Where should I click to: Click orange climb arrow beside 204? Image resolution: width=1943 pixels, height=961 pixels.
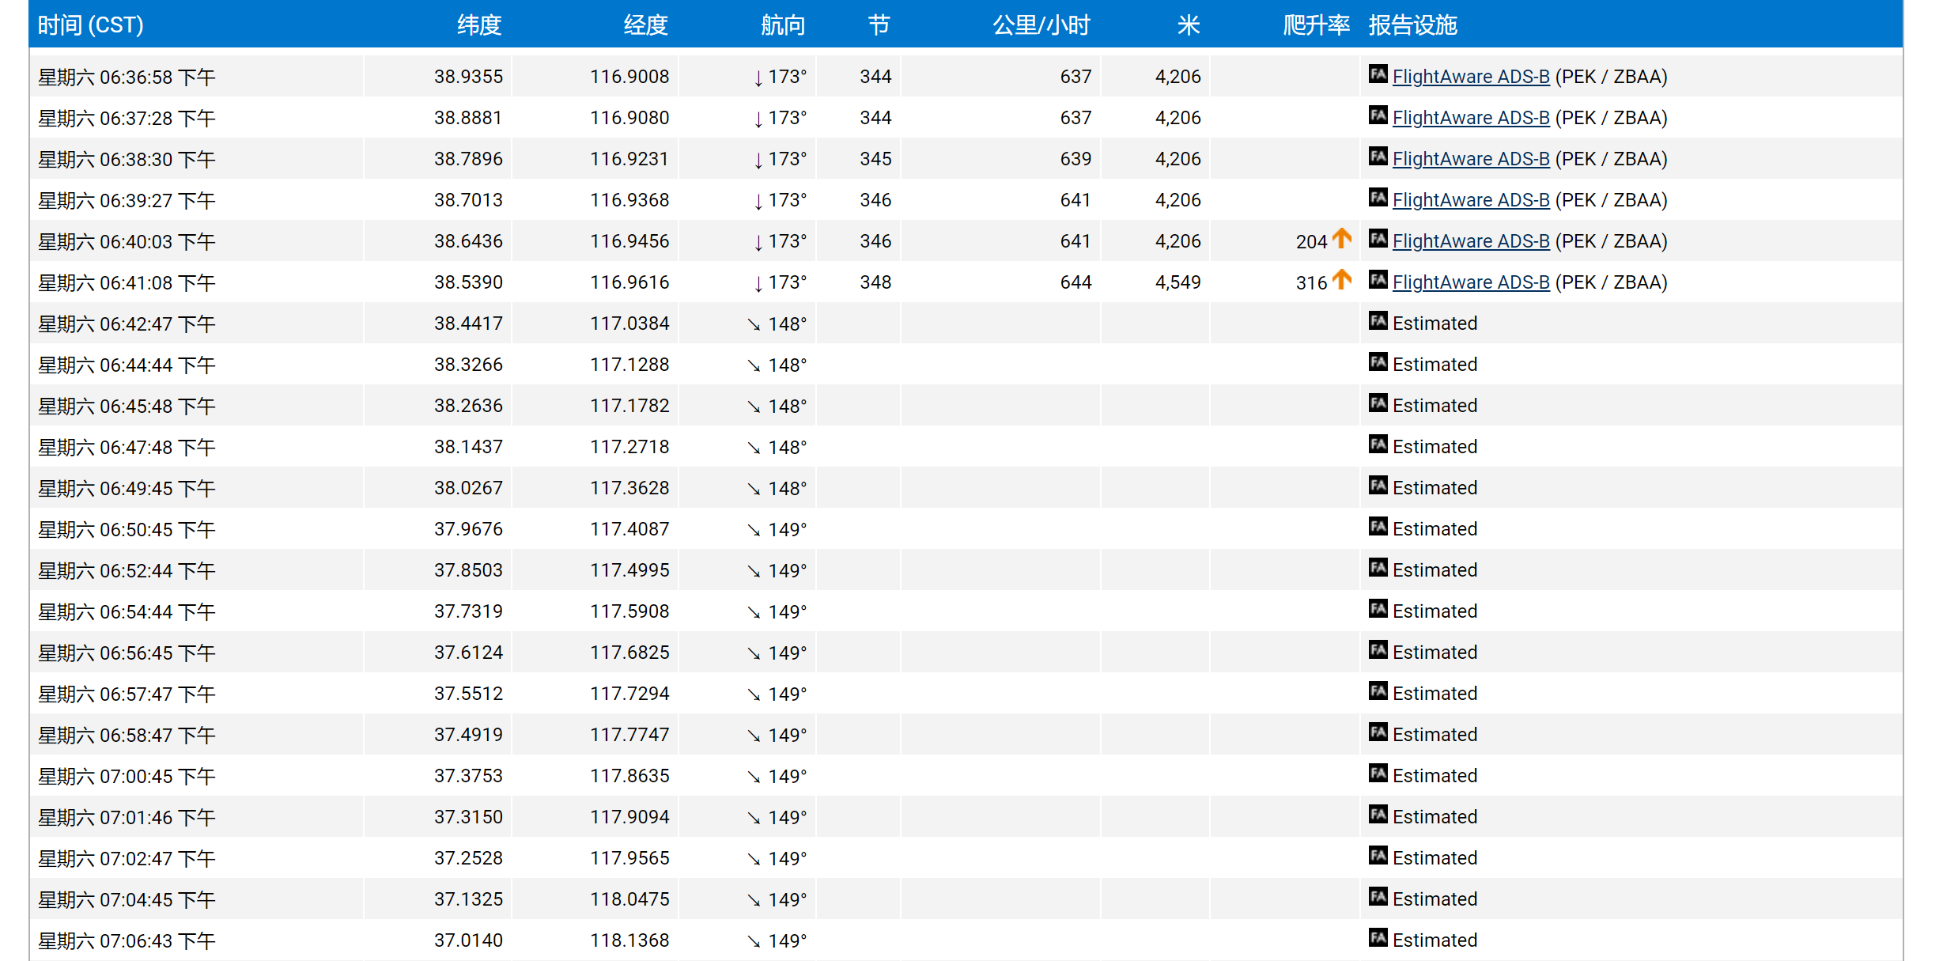click(1342, 238)
